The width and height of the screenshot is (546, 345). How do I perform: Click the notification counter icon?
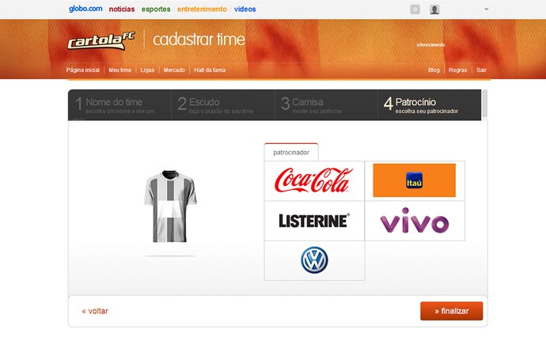pyautogui.click(x=415, y=9)
